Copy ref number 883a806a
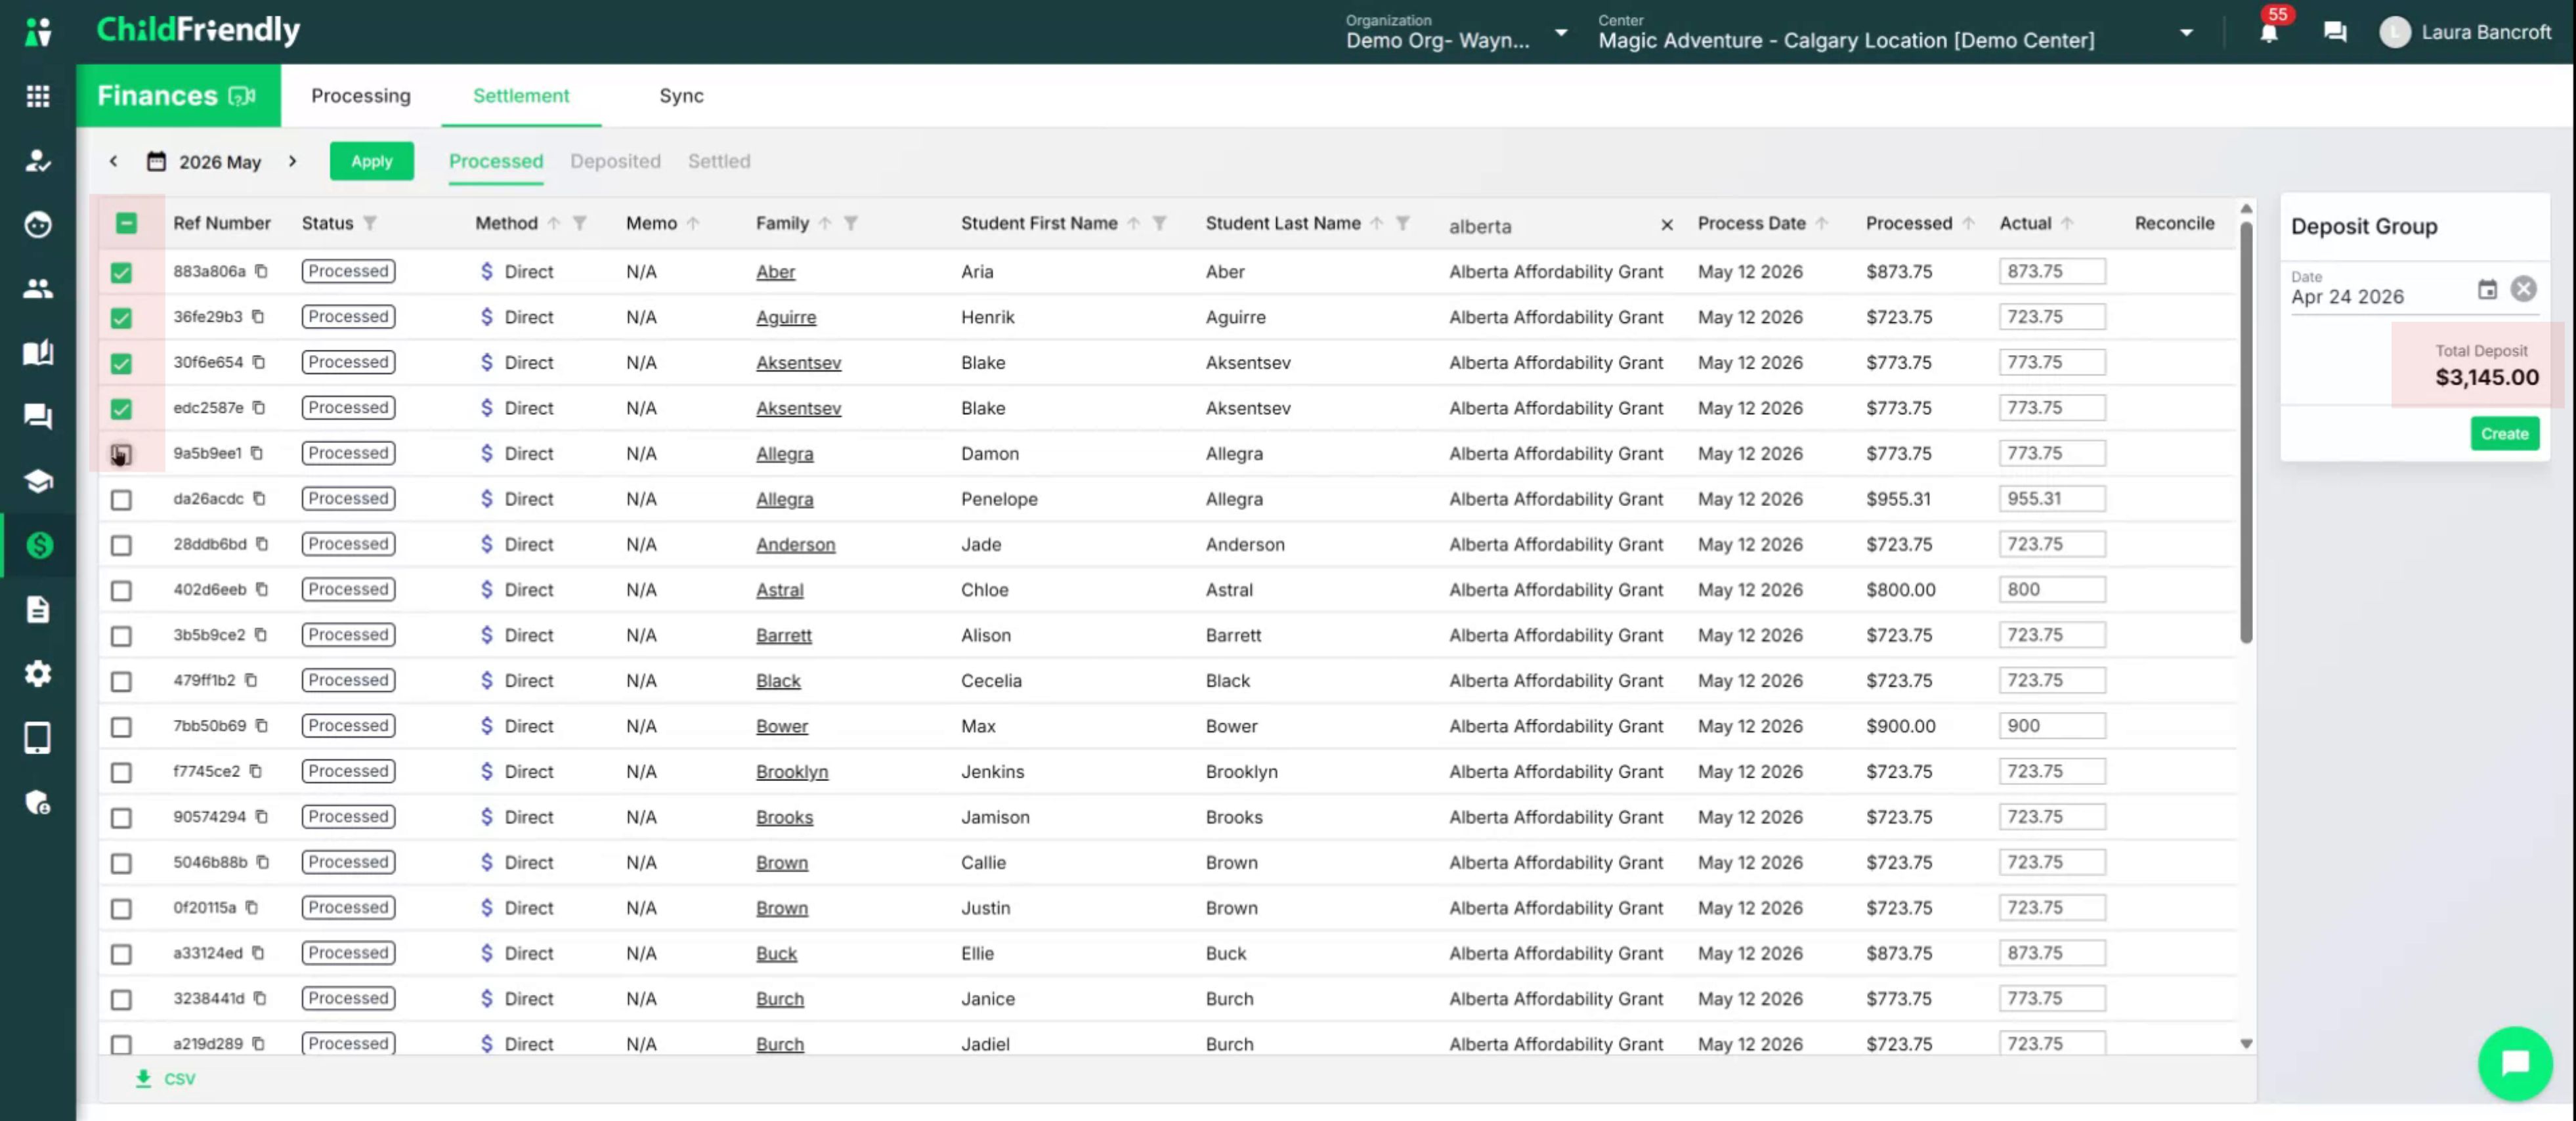Screen dimensions: 2576x1121 point(261,271)
